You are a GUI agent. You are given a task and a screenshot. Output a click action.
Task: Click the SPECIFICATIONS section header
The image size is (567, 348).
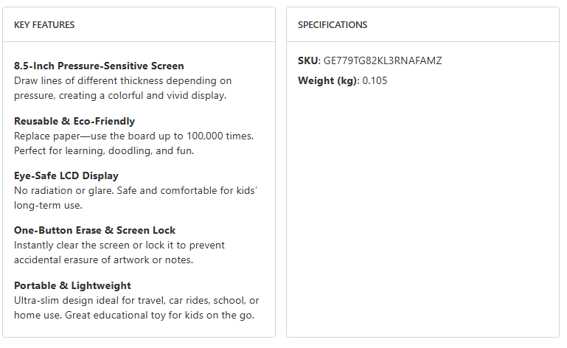(x=333, y=25)
